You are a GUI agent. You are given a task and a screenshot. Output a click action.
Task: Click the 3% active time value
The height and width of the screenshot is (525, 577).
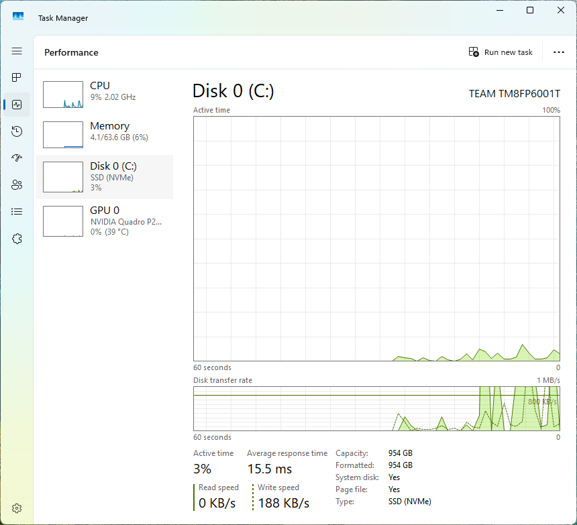(x=203, y=469)
